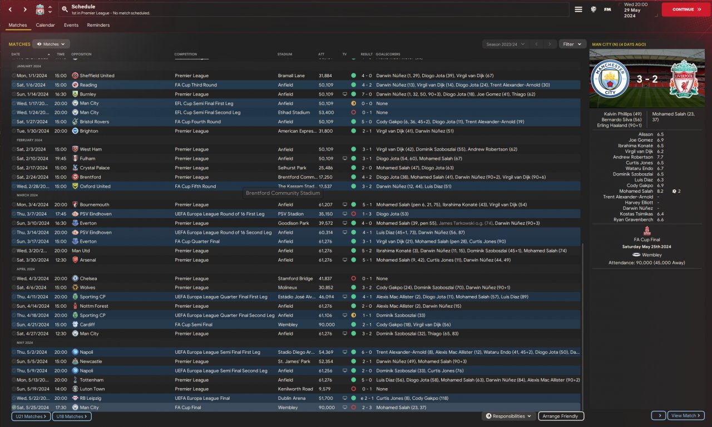The height and width of the screenshot is (427, 712).
Task: Go back using the left navigation arrow
Action: [10, 9]
